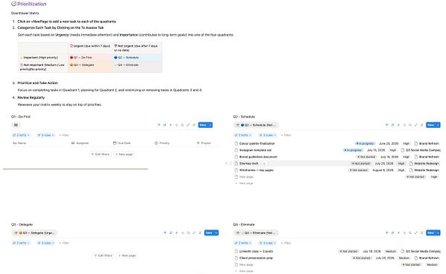Open view settings icon in Q3 Delegate toolbar
The width and height of the screenshot is (446, 274).
pos(200,232)
